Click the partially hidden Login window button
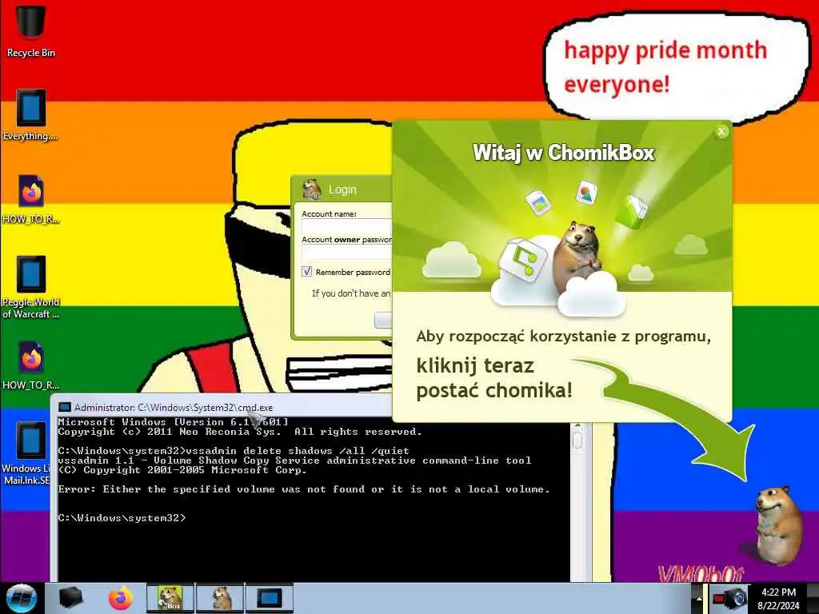Viewport: 819px width, 614px height. click(x=383, y=320)
